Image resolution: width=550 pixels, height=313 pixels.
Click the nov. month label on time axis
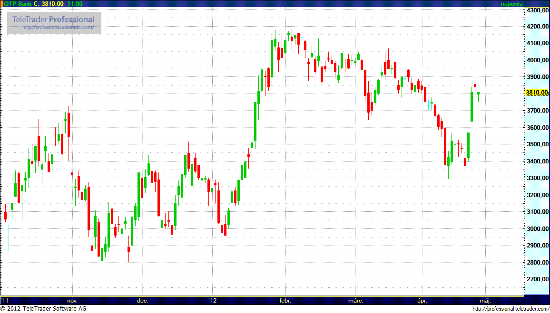[72, 300]
